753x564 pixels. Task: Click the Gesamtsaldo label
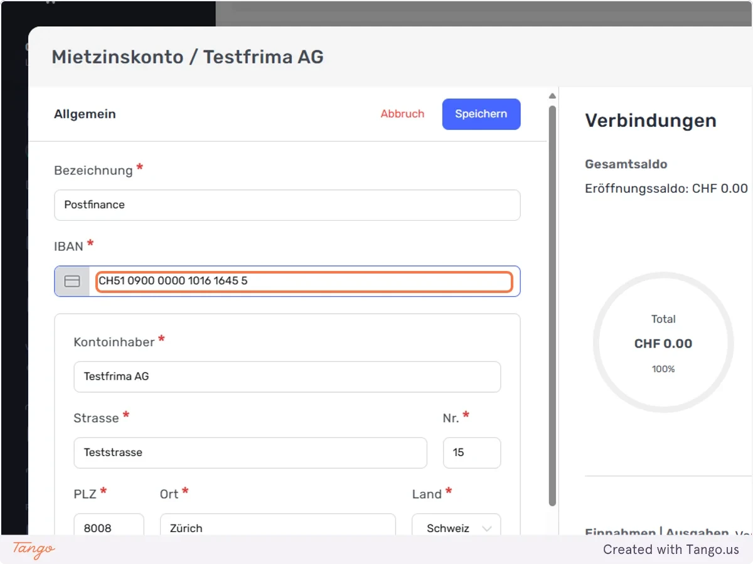626,164
